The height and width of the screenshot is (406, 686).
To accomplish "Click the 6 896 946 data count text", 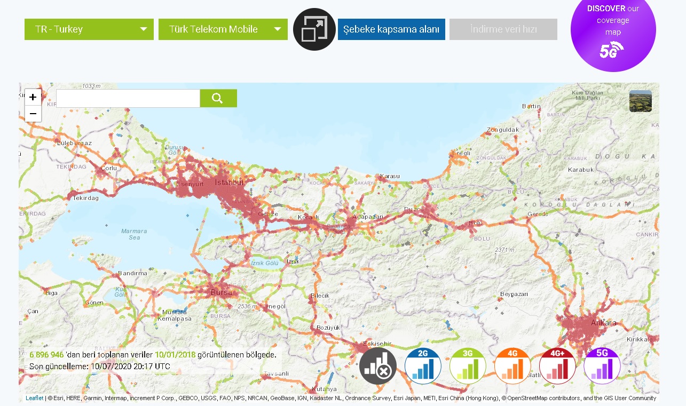I will [47, 355].
